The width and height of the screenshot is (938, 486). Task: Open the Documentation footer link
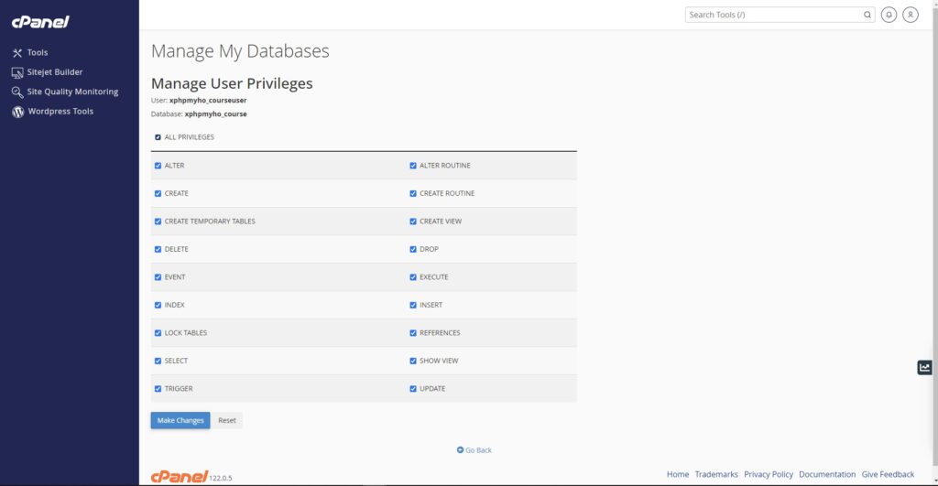(827, 474)
